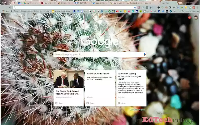The image size is (200, 125).
Task: Close the My Drive tab
Action: 38,3
